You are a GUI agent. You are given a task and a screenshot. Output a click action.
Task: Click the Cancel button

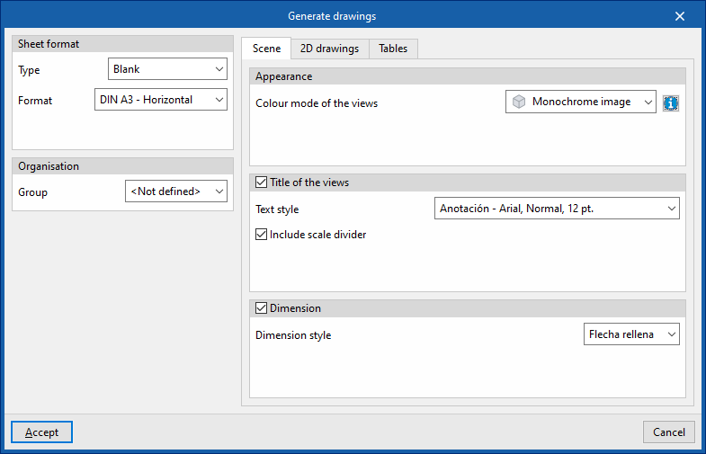668,432
